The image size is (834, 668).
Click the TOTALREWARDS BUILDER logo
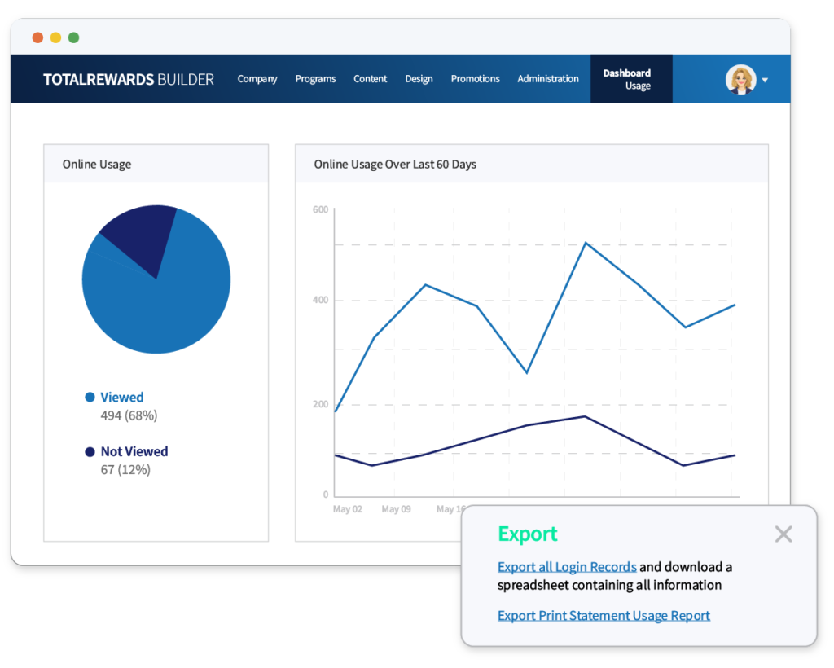[x=128, y=79]
